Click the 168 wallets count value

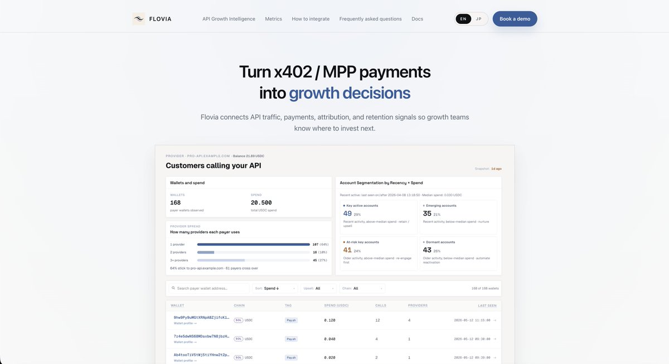176,203
